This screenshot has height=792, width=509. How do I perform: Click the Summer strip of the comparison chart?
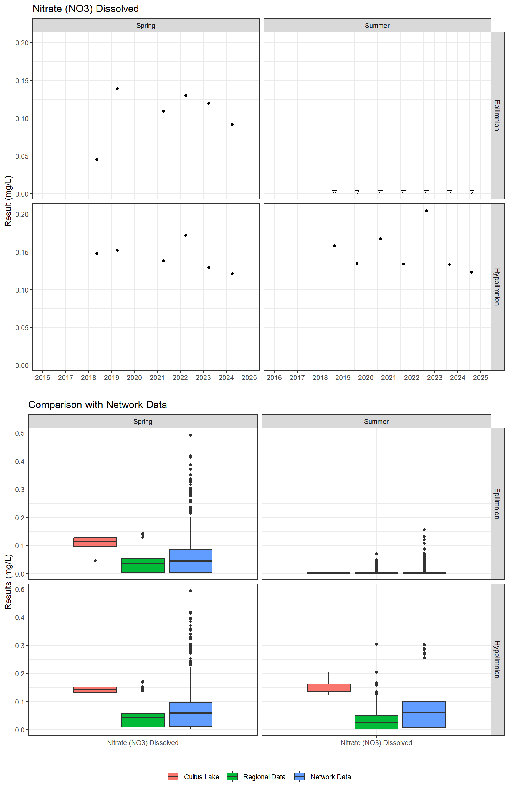click(x=376, y=421)
